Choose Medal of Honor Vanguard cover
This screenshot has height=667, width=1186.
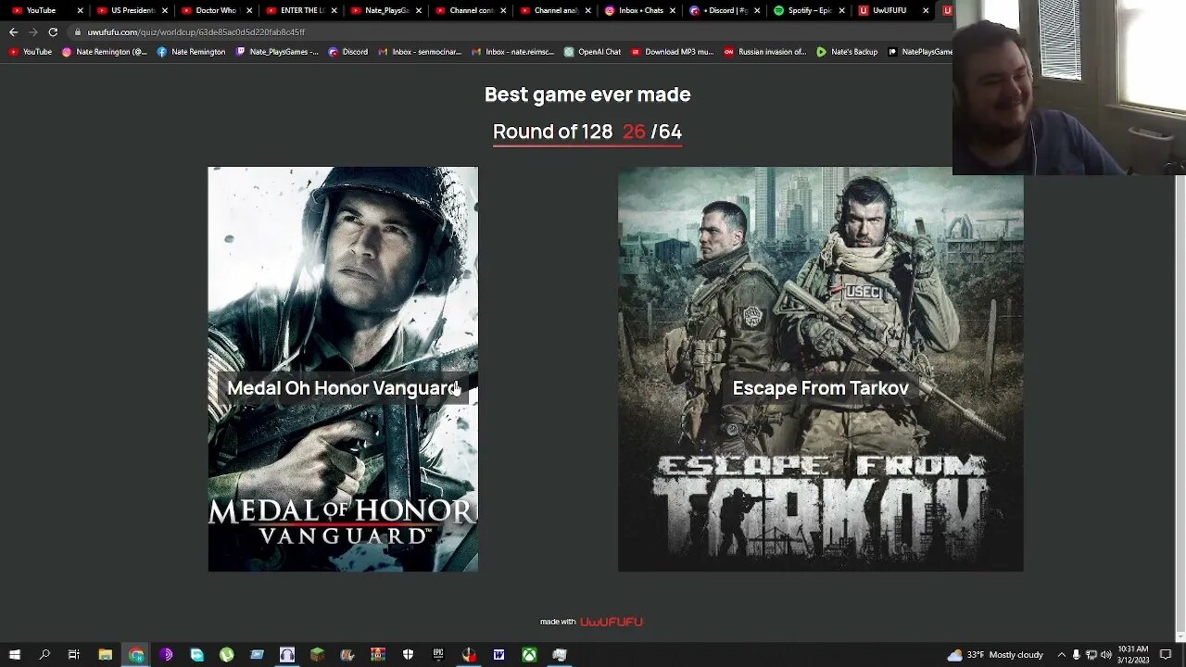coord(343,369)
